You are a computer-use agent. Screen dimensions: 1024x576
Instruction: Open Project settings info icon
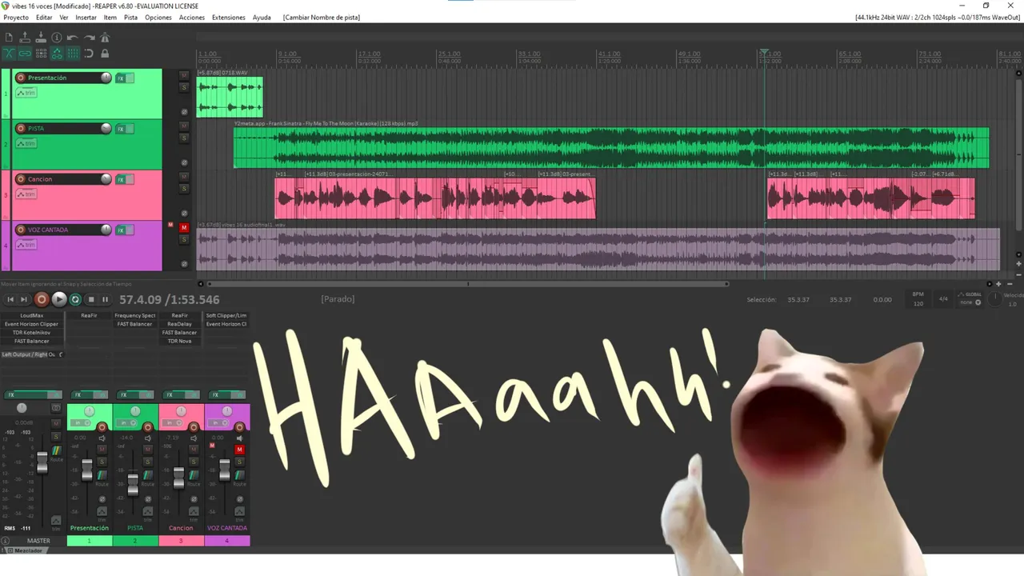57,38
